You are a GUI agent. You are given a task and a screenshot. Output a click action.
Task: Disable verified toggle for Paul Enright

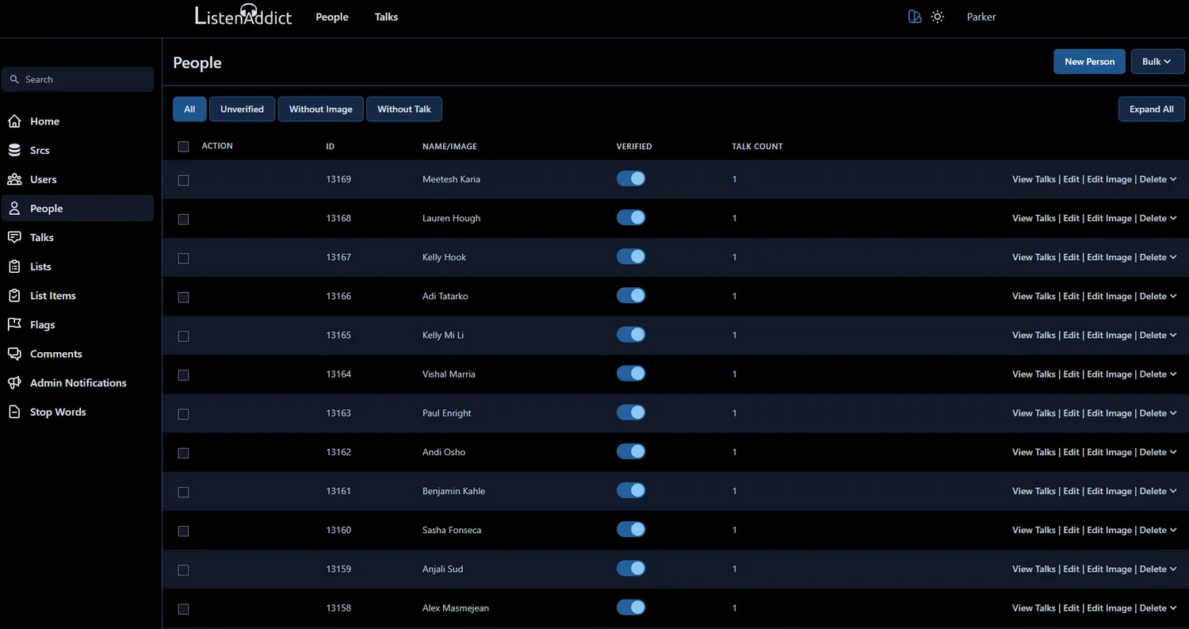tap(631, 413)
